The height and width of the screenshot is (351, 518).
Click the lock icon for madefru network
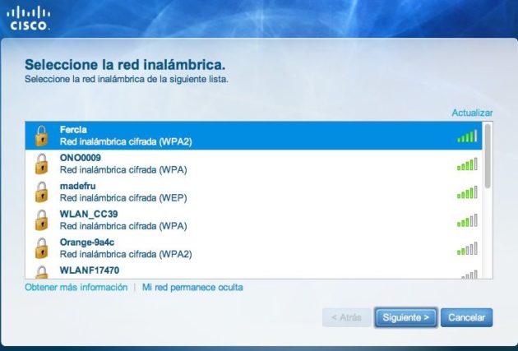click(40, 192)
